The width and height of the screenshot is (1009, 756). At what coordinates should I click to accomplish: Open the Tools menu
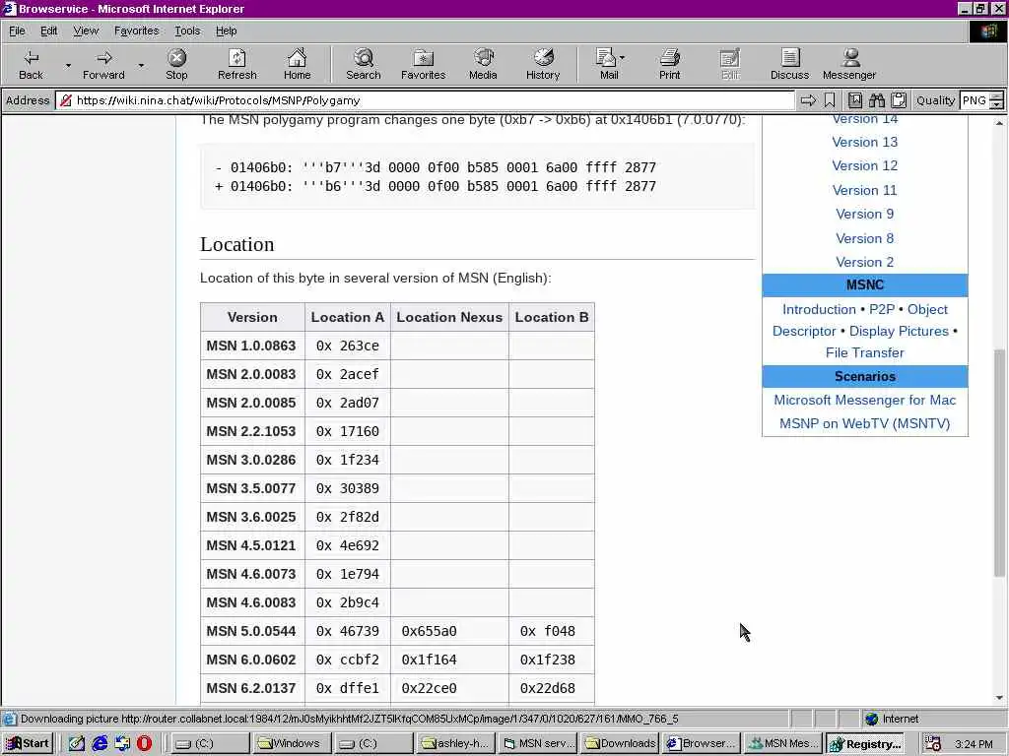coord(187,31)
